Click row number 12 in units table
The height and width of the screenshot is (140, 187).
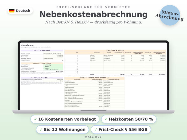tap(77, 73)
